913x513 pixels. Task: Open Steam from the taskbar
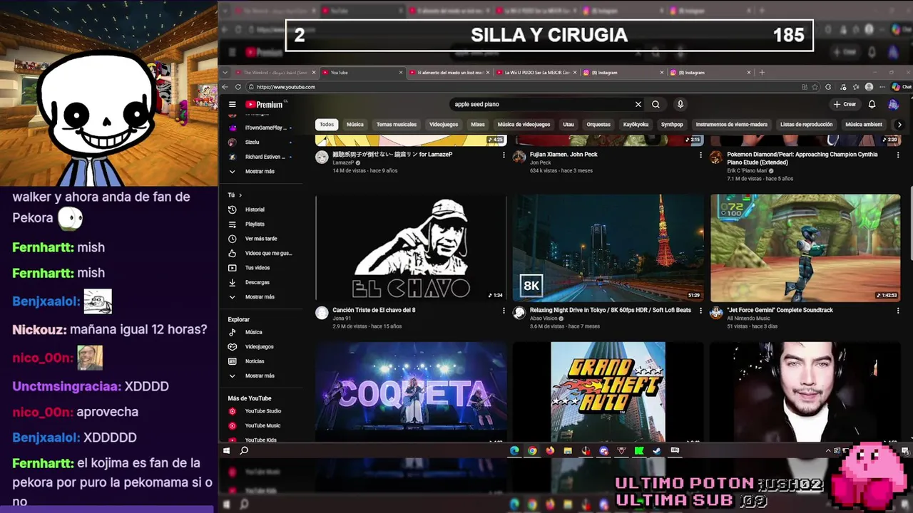pos(657,450)
